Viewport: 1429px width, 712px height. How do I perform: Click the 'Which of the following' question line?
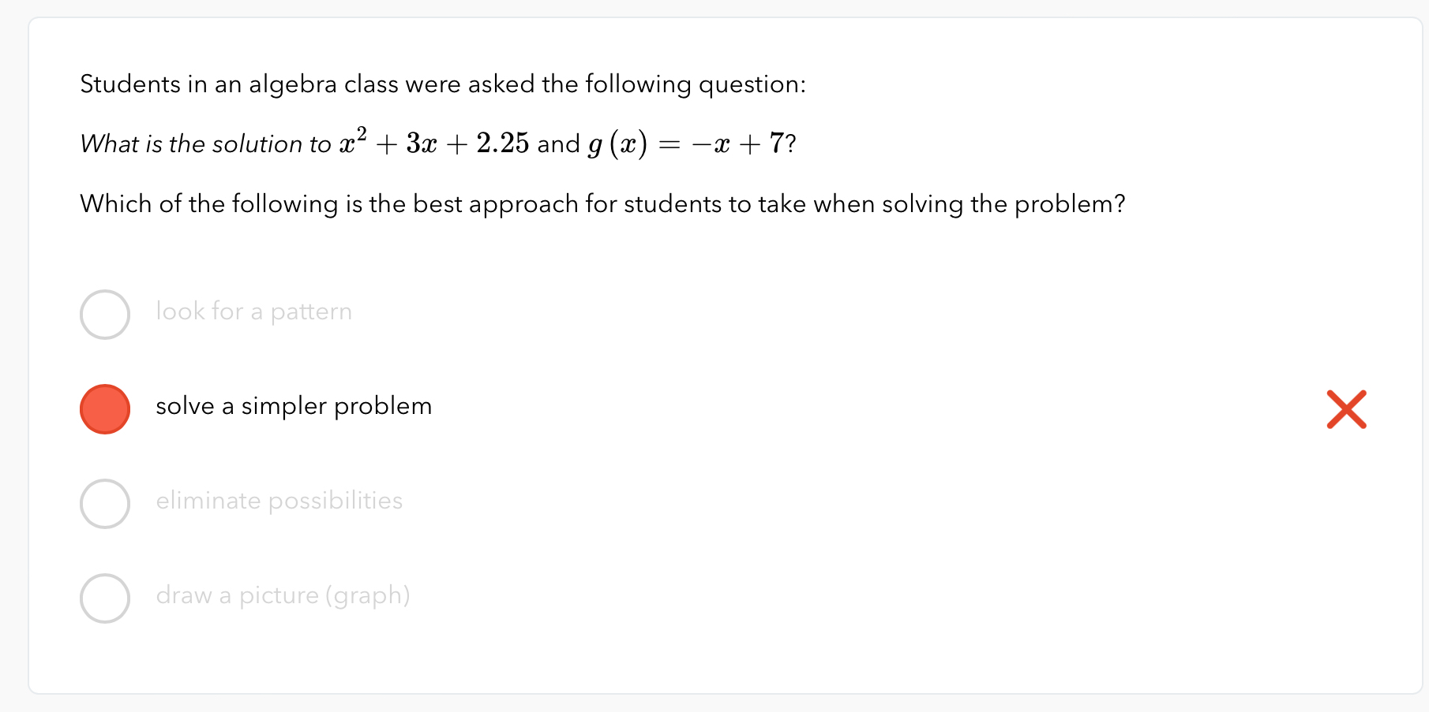602,203
